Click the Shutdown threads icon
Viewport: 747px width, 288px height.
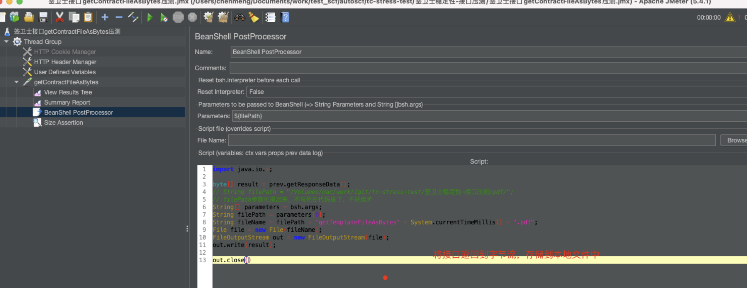[192, 17]
